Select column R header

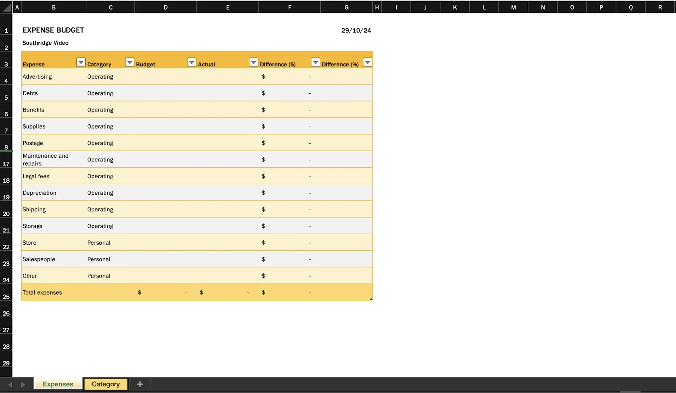(660, 7)
